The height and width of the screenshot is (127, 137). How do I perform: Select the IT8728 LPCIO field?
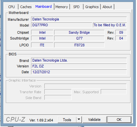[x=79, y=45]
